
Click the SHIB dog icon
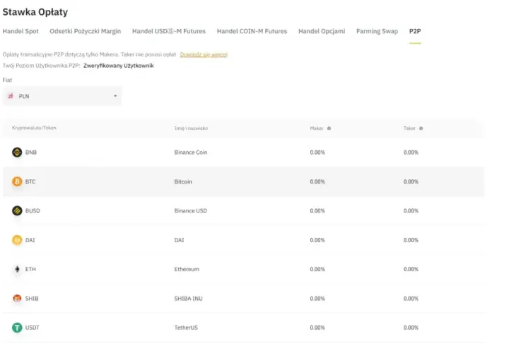pyautogui.click(x=17, y=299)
